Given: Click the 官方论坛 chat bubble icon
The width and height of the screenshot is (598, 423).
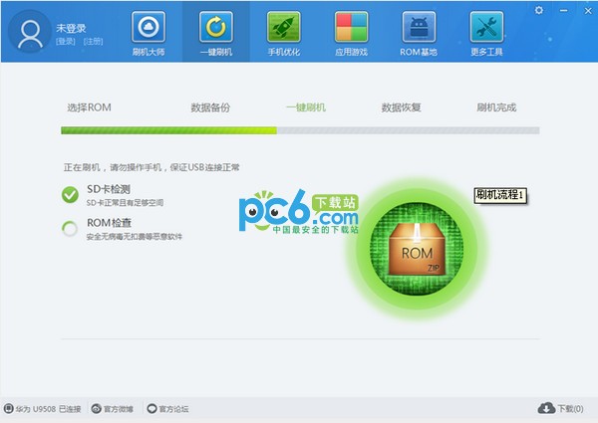Looking at the screenshot, I should (x=151, y=408).
